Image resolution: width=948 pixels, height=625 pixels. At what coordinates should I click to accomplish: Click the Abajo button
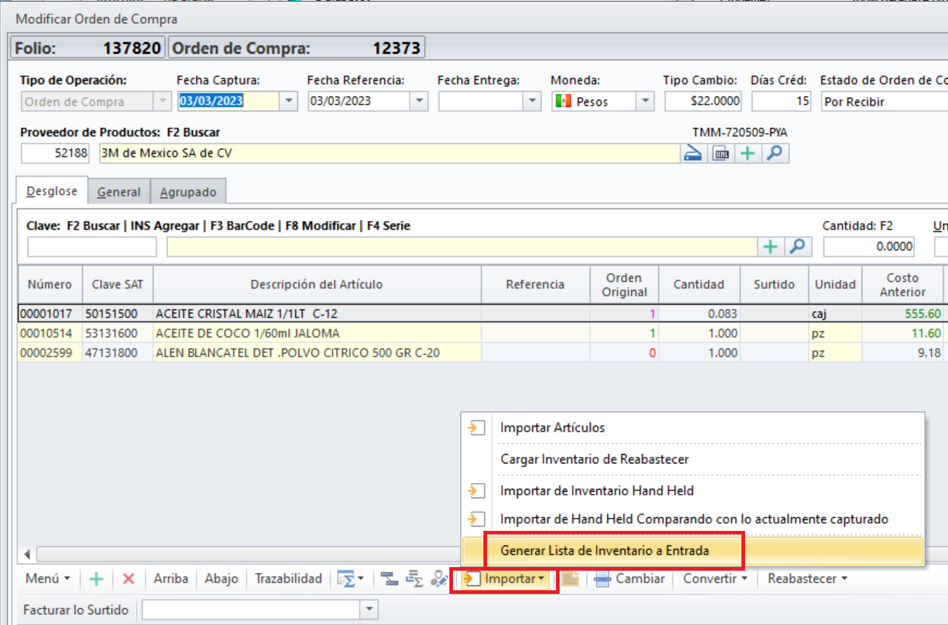[x=222, y=579]
